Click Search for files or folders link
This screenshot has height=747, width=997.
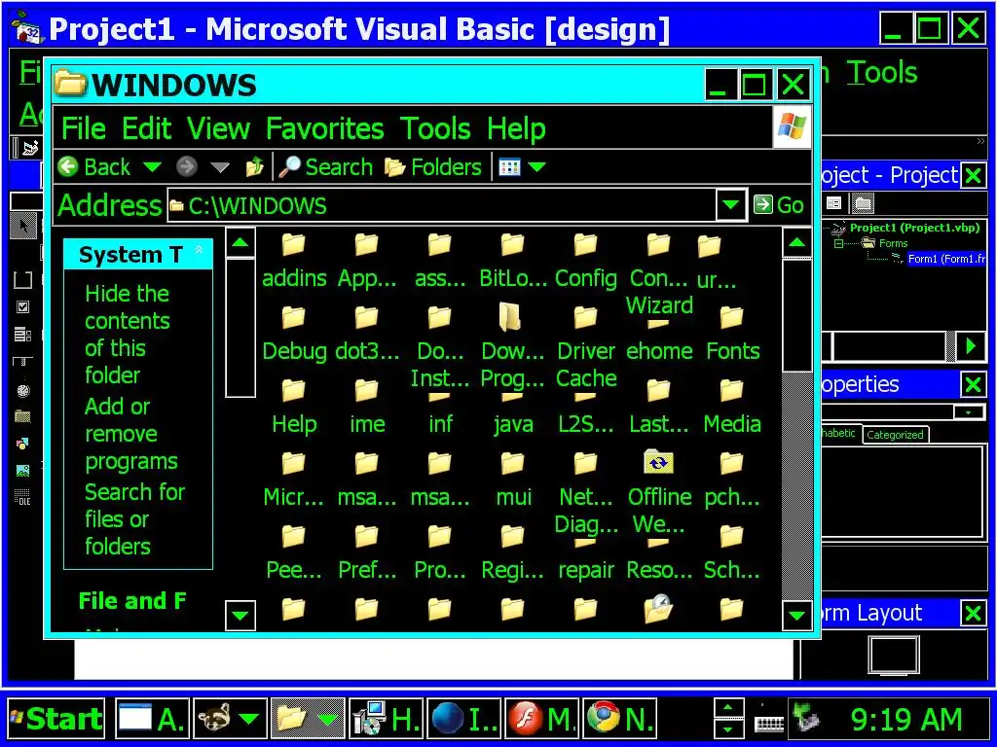tap(134, 519)
